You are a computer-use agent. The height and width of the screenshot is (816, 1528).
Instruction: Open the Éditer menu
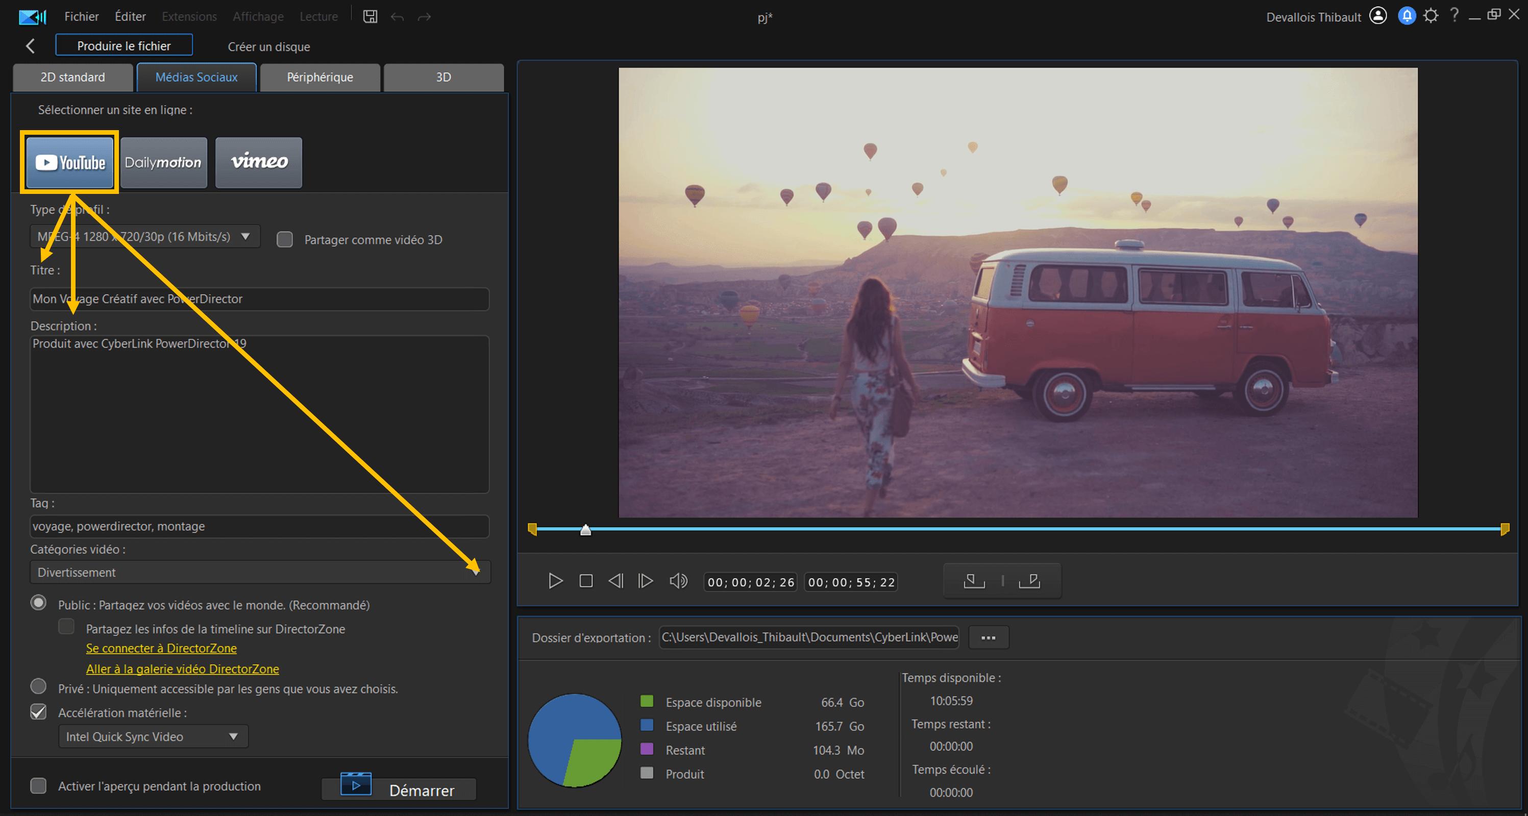[x=130, y=17]
